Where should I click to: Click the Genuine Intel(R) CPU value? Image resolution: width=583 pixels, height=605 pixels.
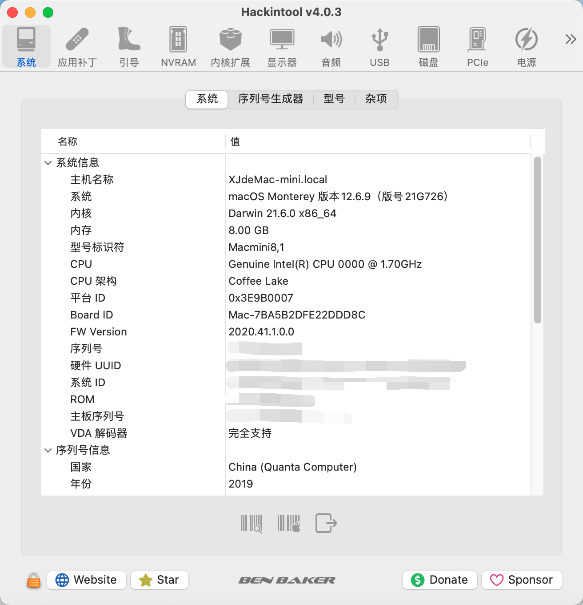(x=325, y=264)
